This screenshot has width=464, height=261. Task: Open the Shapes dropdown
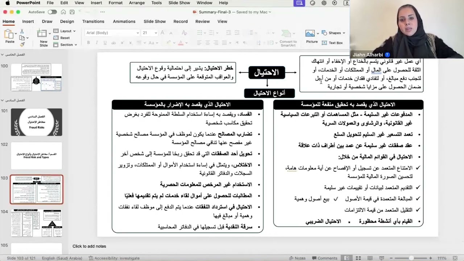[x=333, y=33]
